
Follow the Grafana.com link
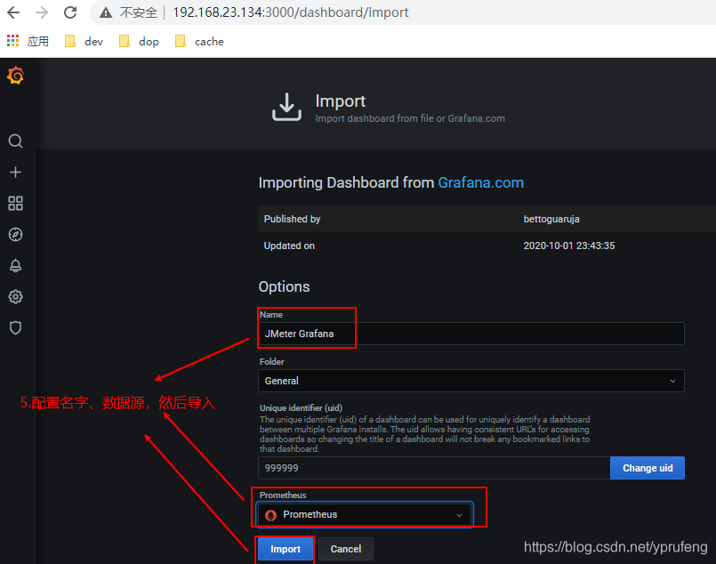point(481,182)
